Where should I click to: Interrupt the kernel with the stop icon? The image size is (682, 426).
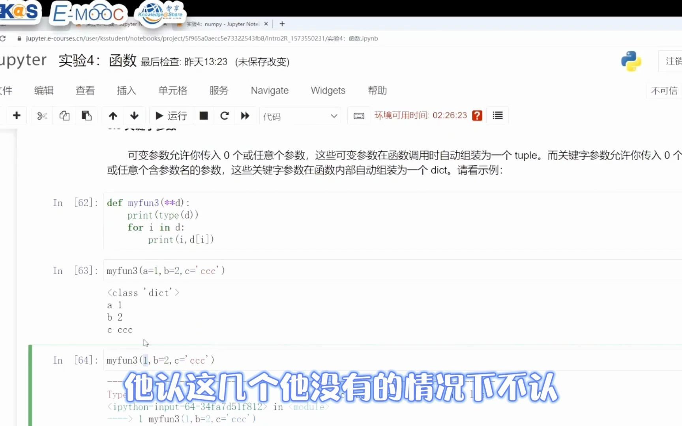[204, 116]
